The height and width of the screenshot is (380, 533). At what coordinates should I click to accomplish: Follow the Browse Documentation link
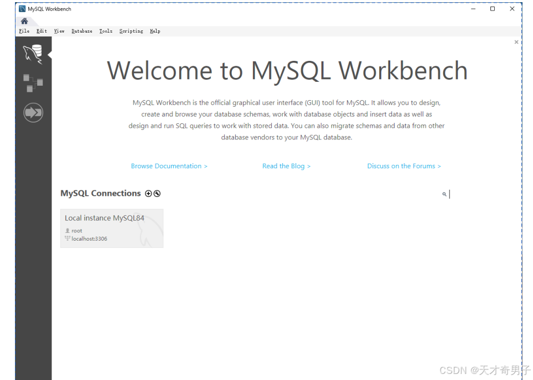(169, 166)
